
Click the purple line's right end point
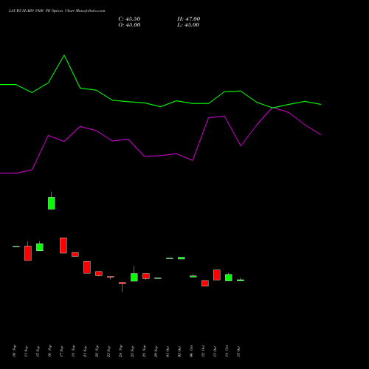tap(320, 135)
